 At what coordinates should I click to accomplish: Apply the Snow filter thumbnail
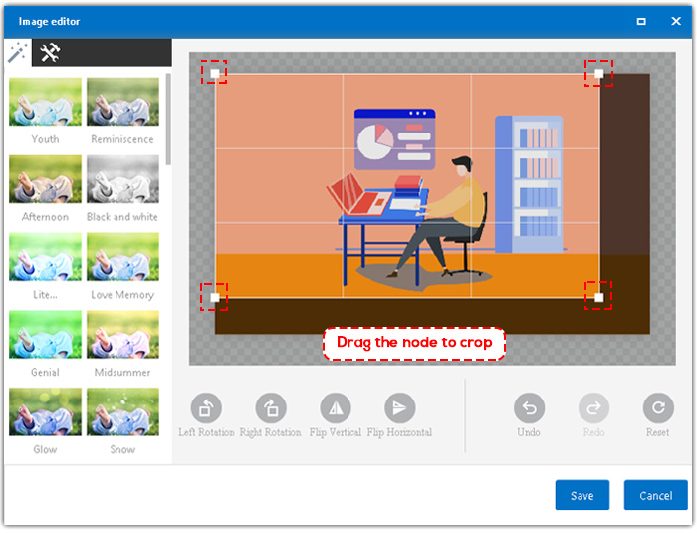(122, 411)
